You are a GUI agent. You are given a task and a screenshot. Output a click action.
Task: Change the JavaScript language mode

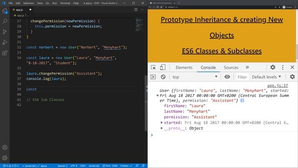click(94, 166)
